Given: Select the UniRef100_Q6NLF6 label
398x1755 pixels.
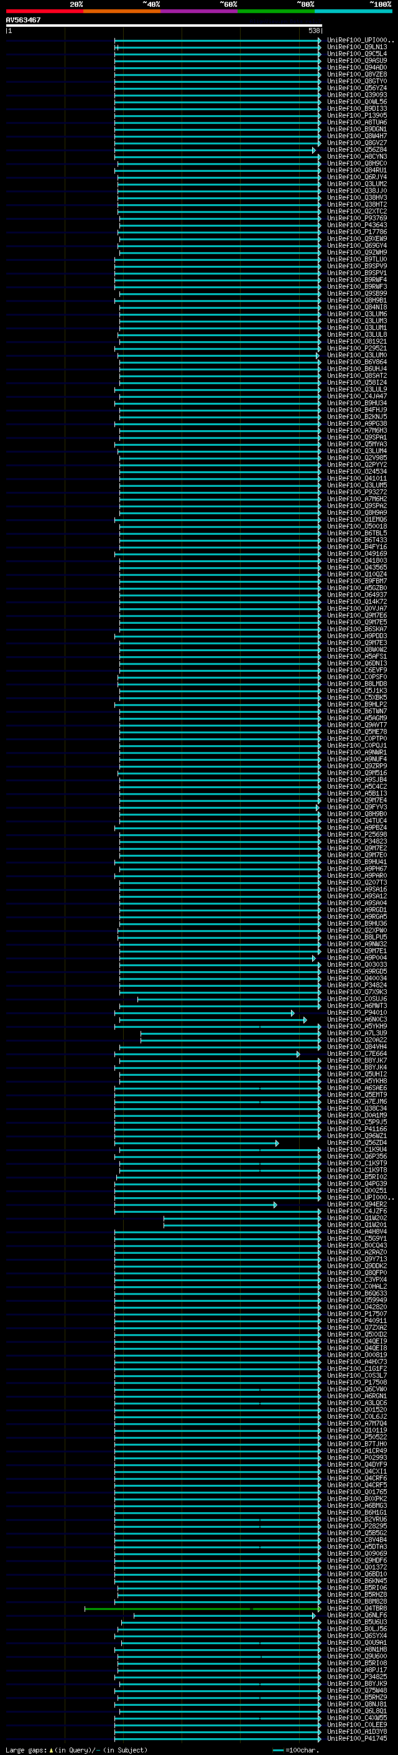Looking at the screenshot, I should coord(357,1616).
